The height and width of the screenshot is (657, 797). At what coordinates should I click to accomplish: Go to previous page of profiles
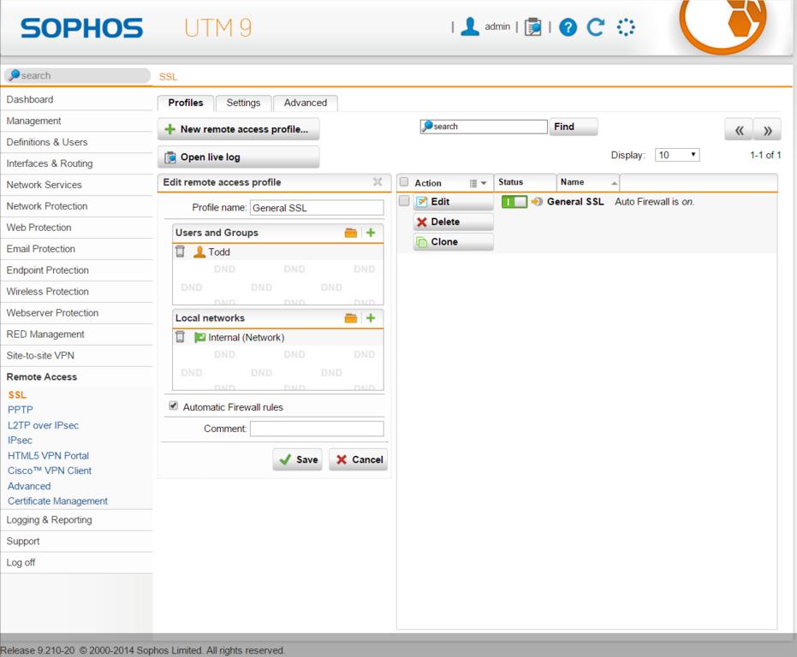[739, 130]
